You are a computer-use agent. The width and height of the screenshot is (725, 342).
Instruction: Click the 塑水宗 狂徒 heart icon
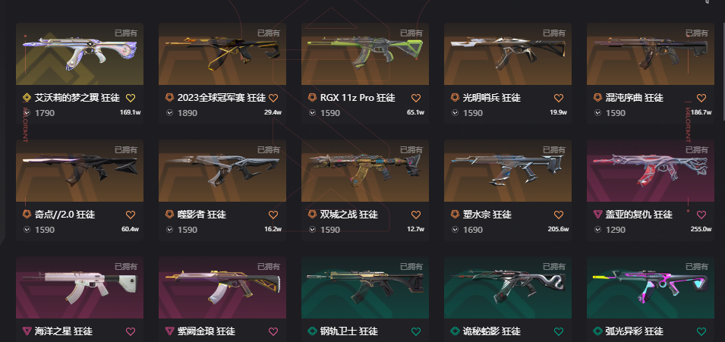tap(559, 215)
